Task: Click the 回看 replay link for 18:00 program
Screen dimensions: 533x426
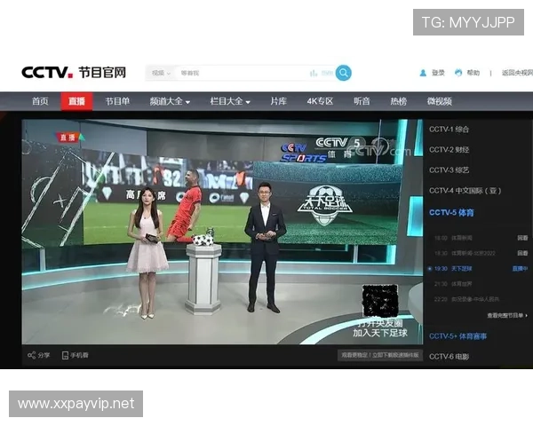Action: [x=522, y=238]
